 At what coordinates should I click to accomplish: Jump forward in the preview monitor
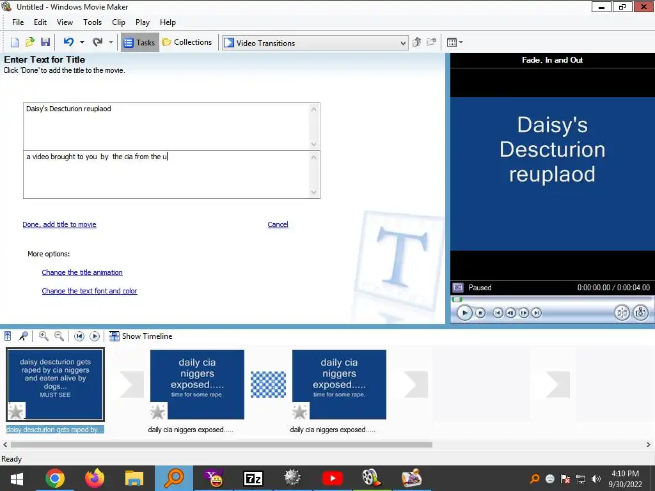click(x=537, y=313)
